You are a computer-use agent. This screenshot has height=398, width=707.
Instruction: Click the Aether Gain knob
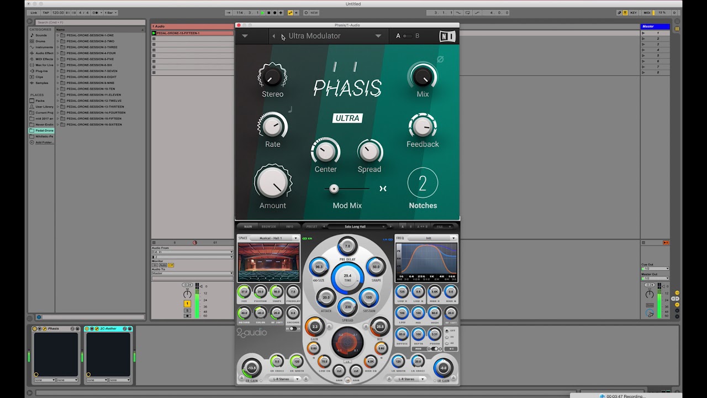click(x=315, y=327)
